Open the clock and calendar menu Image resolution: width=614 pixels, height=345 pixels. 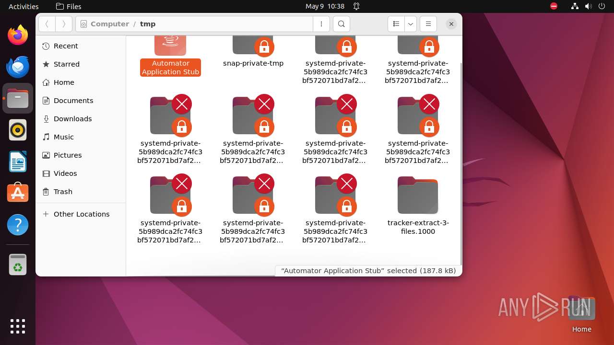coord(325,6)
